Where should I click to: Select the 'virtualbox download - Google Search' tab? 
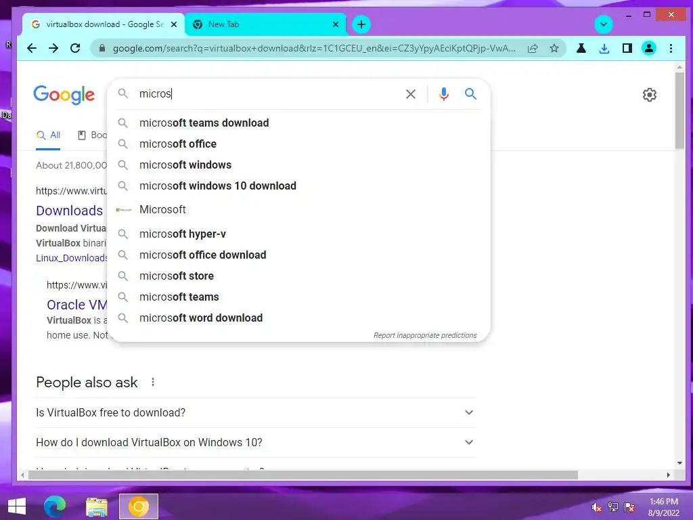104,24
